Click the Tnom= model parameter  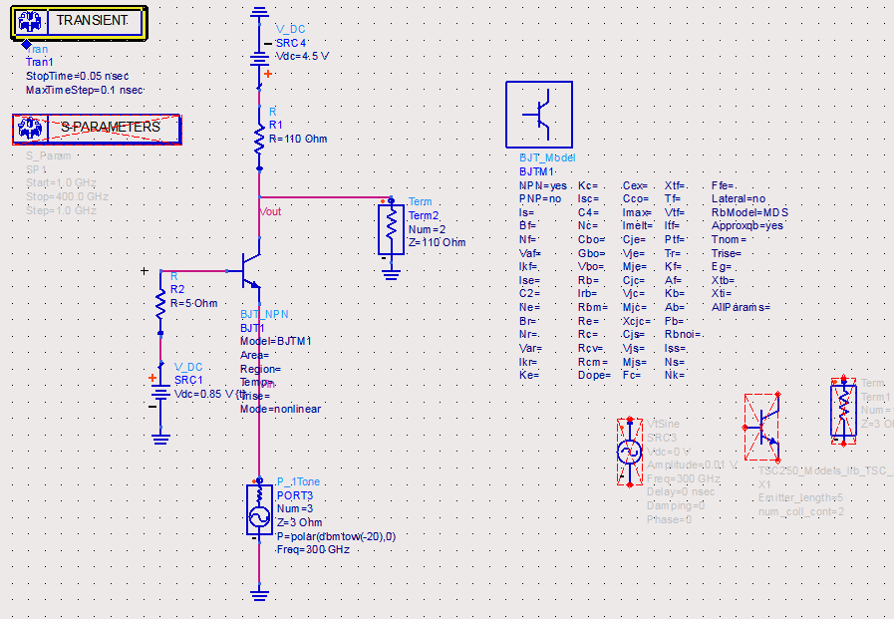(x=729, y=240)
